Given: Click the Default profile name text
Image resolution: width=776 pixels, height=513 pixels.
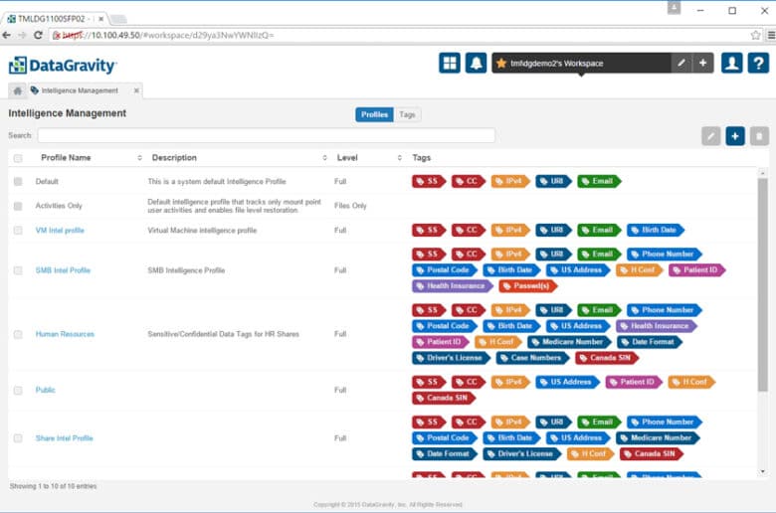Looking at the screenshot, I should (47, 181).
